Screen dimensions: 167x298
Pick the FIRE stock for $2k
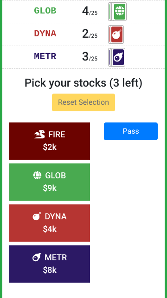coord(50,141)
